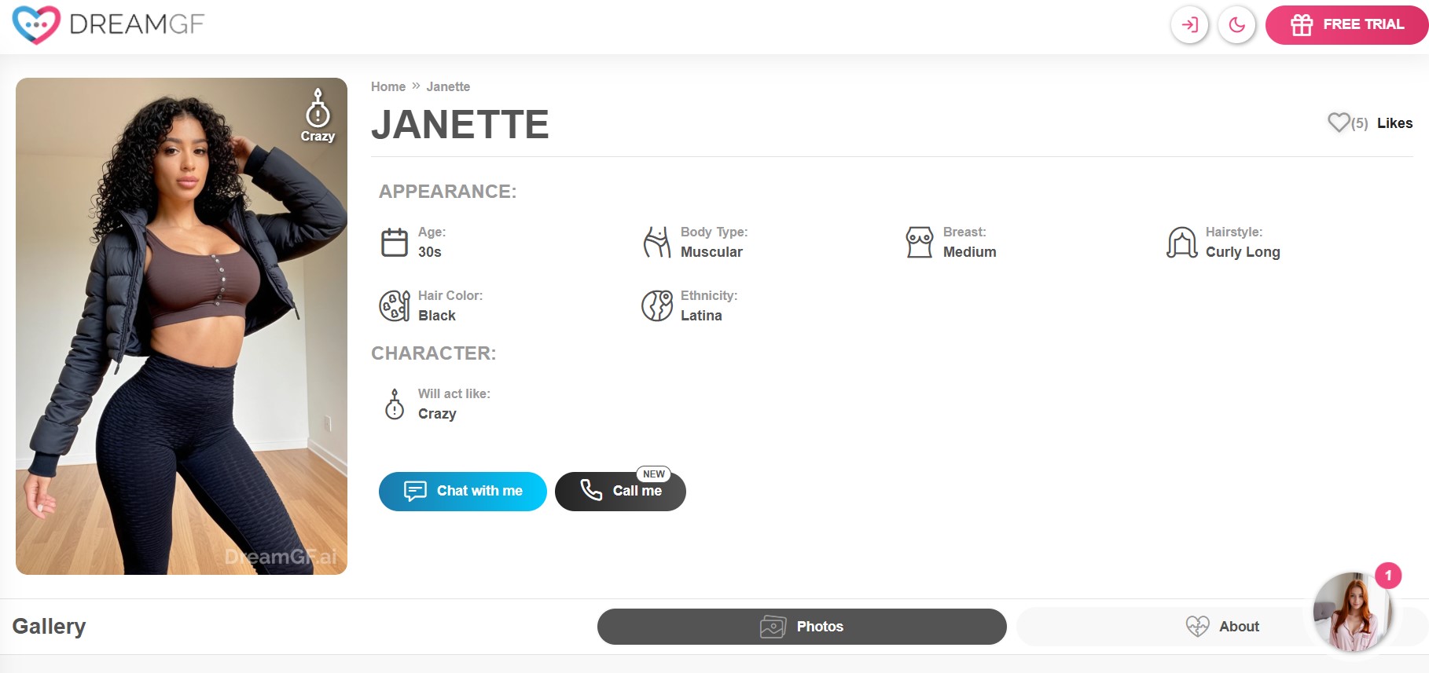Click the Breast attribute icon
Viewport: 1429px width, 673px height.
(919, 242)
